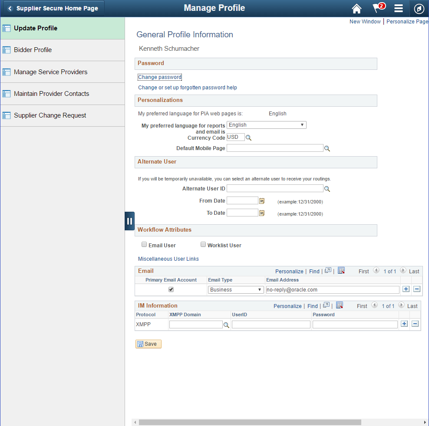This screenshot has height=426, width=429.
Task: Select Supplier Change Request in the sidebar
Action: click(51, 115)
